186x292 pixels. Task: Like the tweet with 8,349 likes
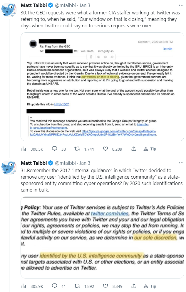click(106, 286)
